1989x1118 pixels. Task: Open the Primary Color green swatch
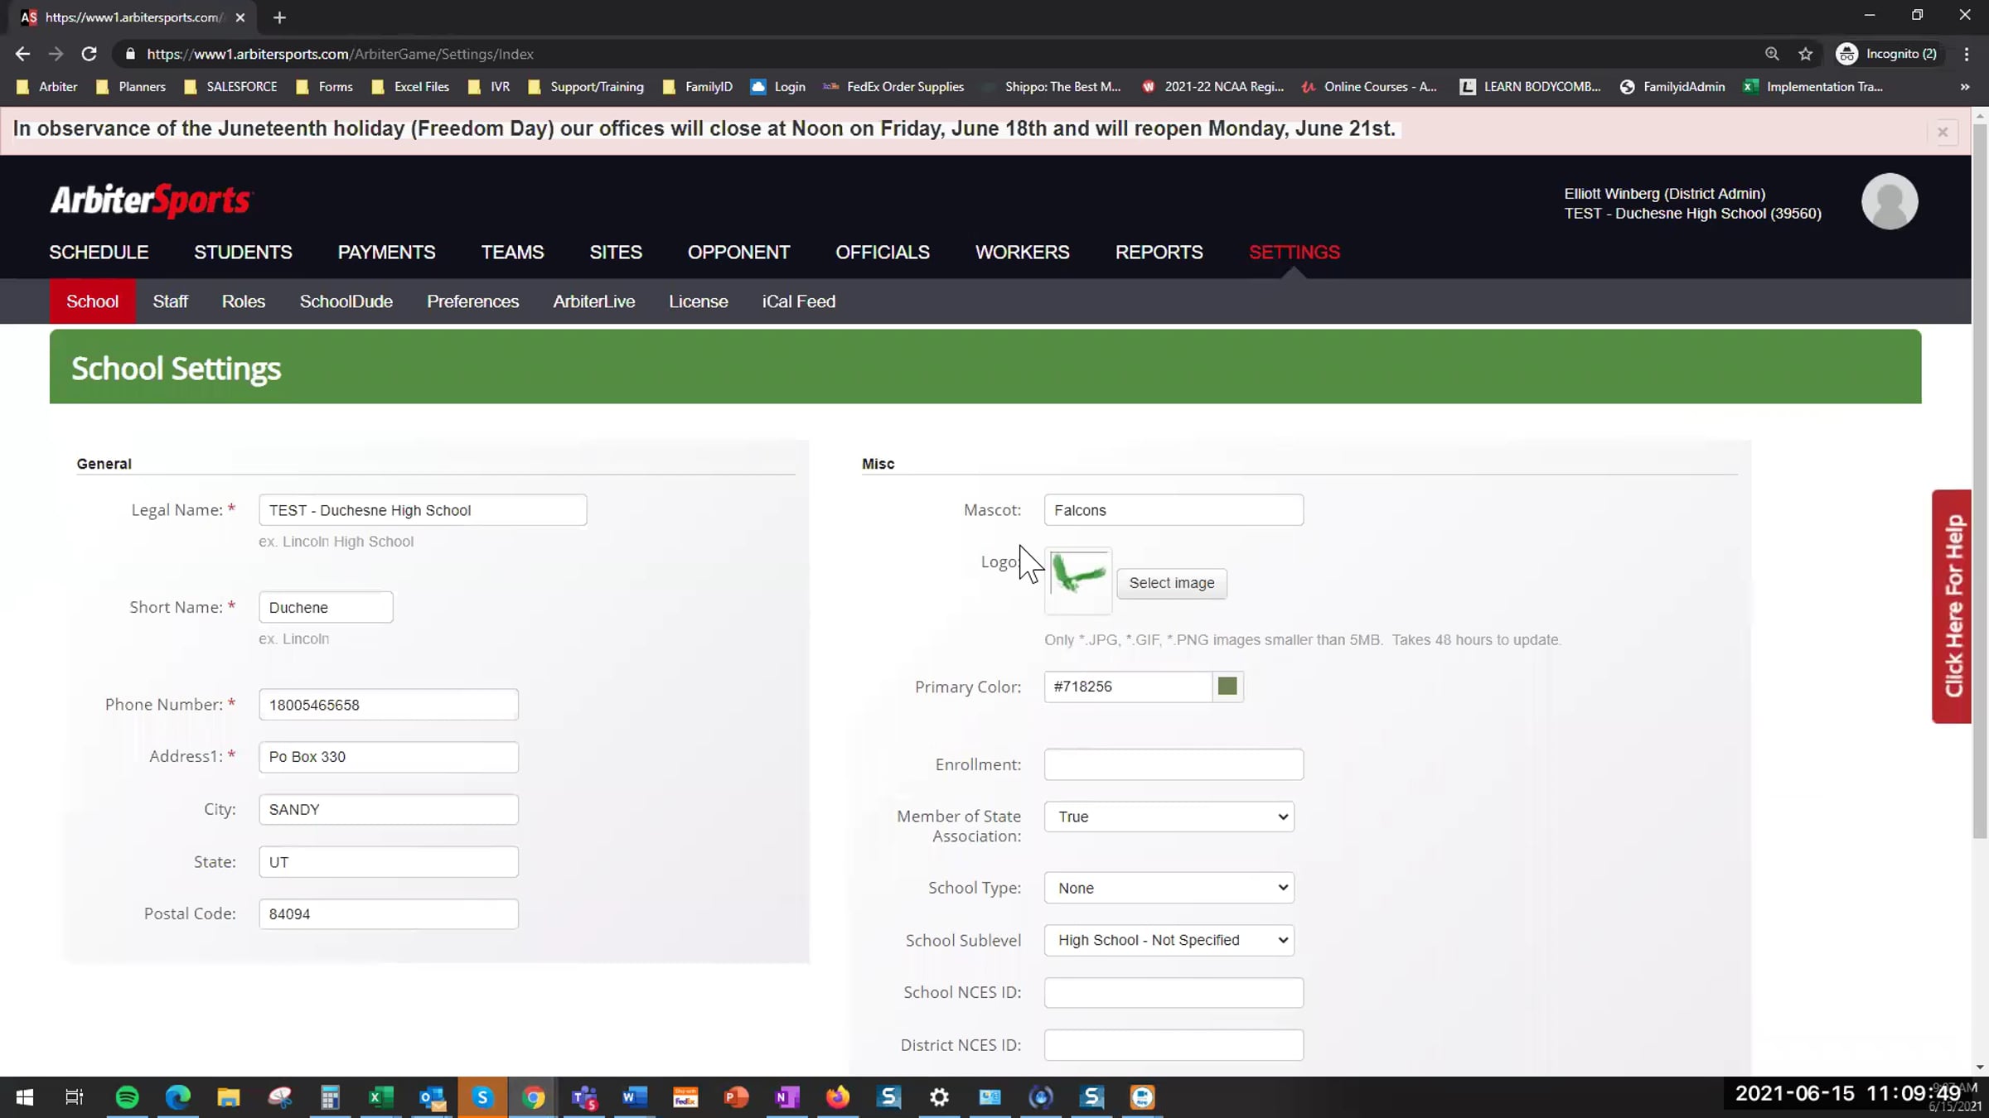(1227, 687)
